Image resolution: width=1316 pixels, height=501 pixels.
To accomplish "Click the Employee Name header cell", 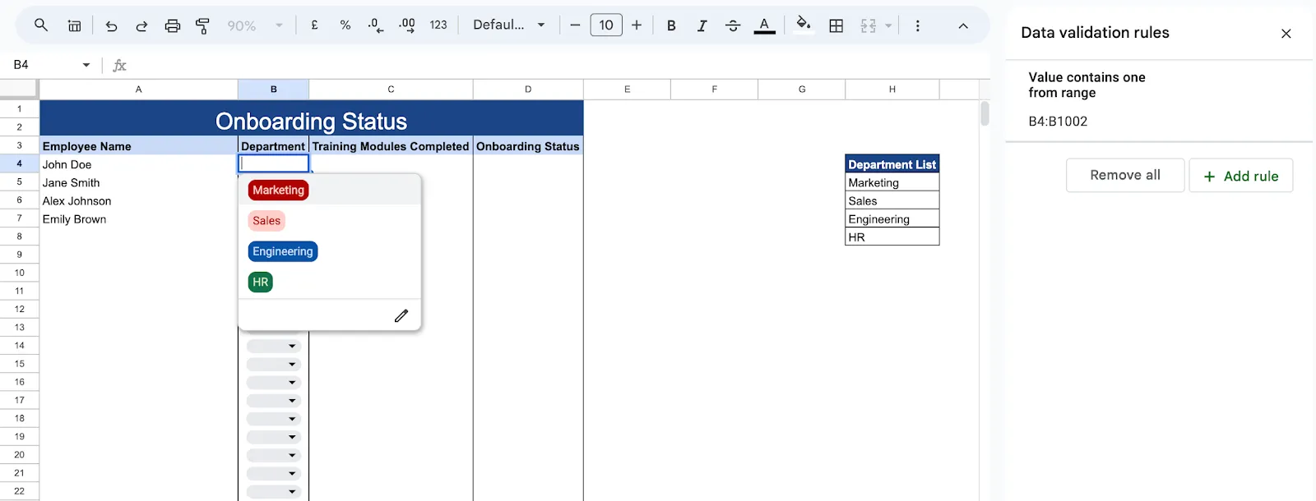I will coord(139,146).
